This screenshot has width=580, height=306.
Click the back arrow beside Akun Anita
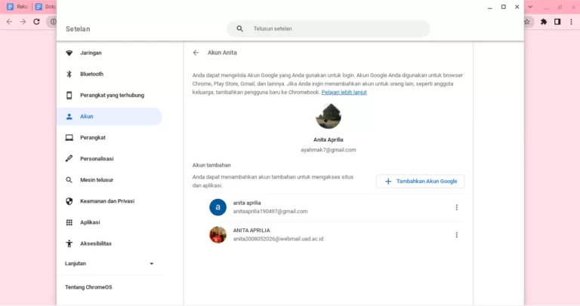tap(196, 53)
